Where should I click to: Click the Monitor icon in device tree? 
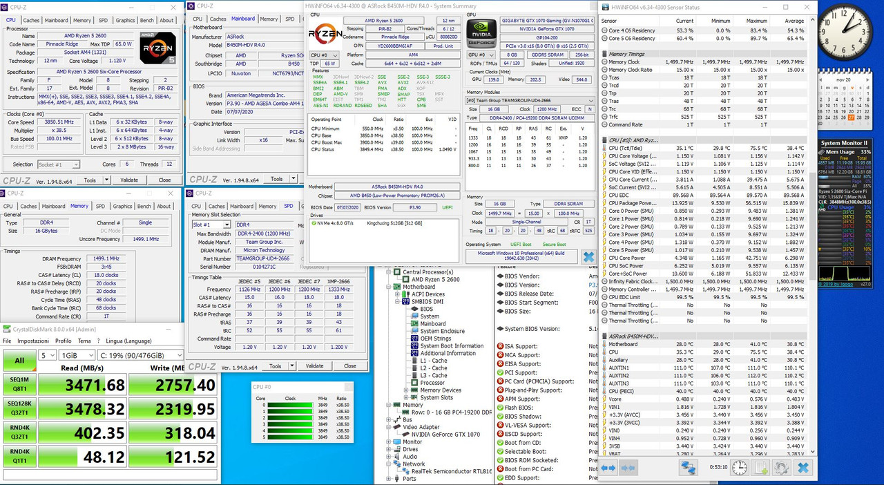396,441
